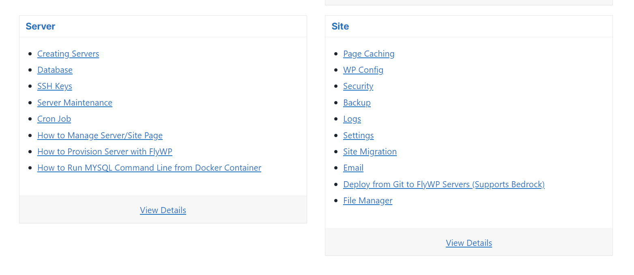Click the Server section heading
Screen dimensions: 634x275
click(x=41, y=26)
